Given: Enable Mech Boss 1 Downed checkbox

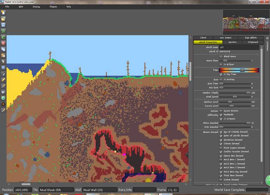Looking at the screenshot, I should tap(221, 160).
